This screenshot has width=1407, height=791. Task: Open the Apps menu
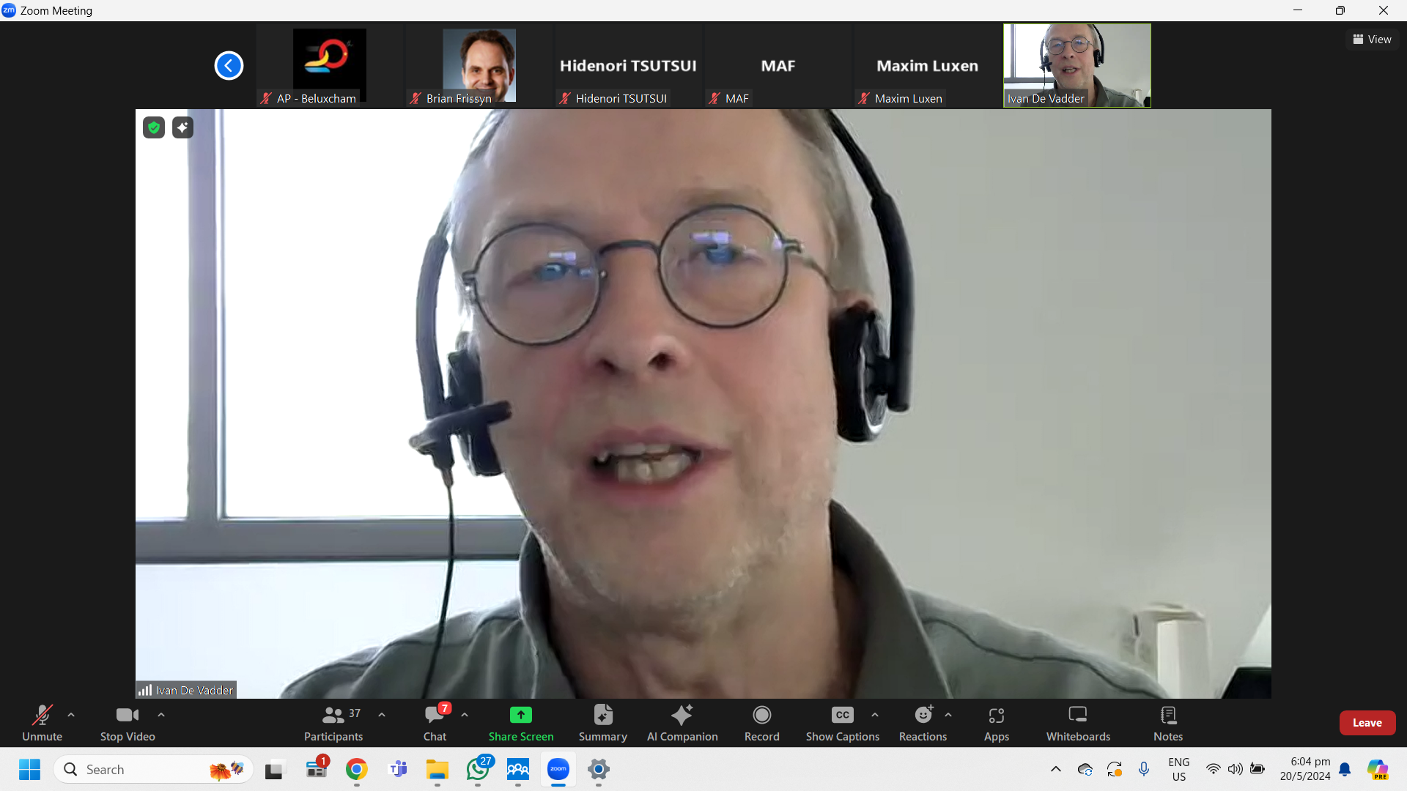(996, 722)
